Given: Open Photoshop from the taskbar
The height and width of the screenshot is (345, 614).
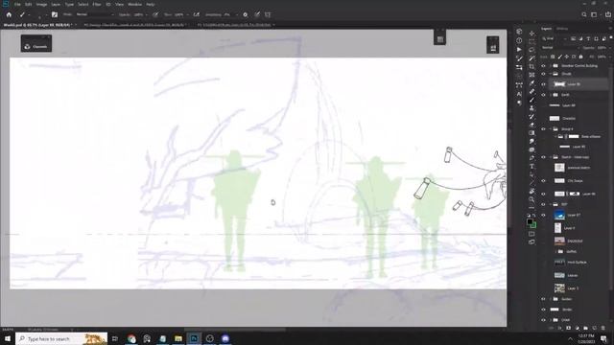Looking at the screenshot, I should tap(194, 338).
